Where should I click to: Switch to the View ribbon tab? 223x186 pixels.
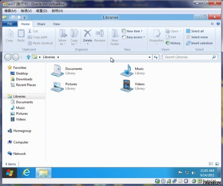click(x=56, y=24)
